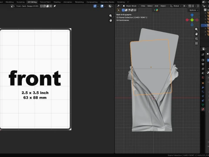
Task: Choose invert selection mode icon
Action: (x=132, y=10)
